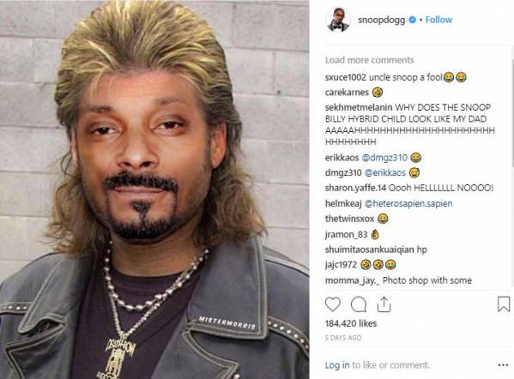The width and height of the screenshot is (514, 379).
Task: Save the post with the bookmark icon
Action: pyautogui.click(x=504, y=304)
